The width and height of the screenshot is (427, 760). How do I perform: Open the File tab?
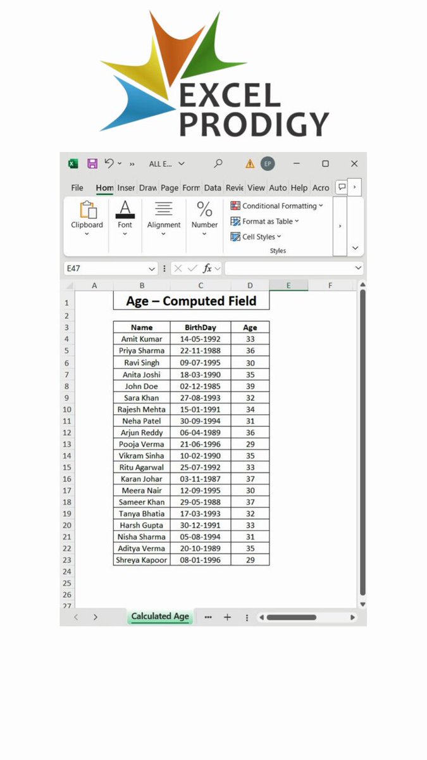pyautogui.click(x=77, y=187)
